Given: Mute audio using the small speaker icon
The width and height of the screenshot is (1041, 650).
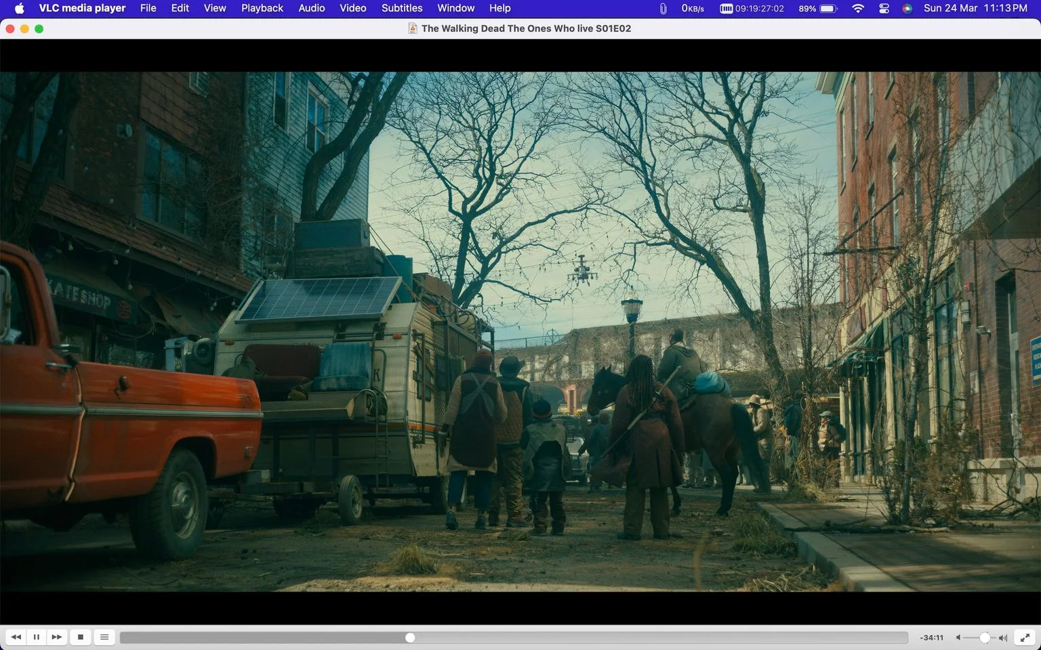Looking at the screenshot, I should [x=958, y=638].
